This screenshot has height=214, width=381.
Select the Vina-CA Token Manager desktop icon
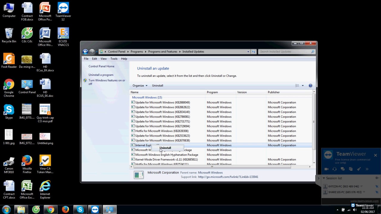tap(45, 164)
